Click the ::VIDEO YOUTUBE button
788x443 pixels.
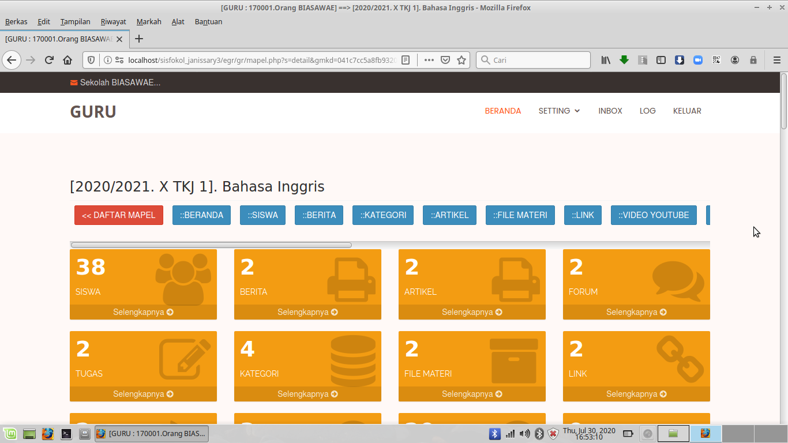(654, 215)
